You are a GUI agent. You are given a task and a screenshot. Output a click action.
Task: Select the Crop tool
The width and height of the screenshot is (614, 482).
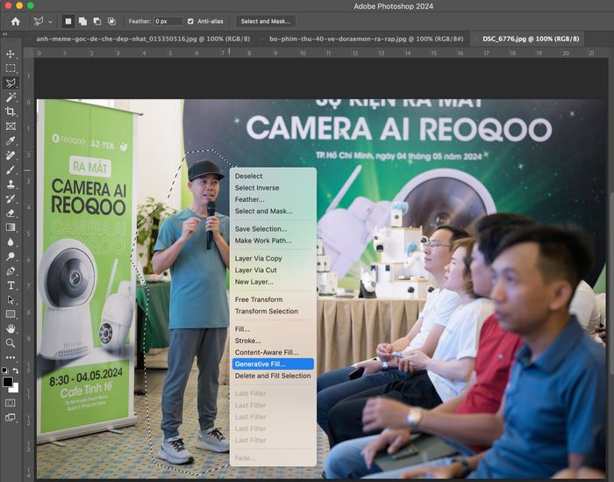(11, 112)
